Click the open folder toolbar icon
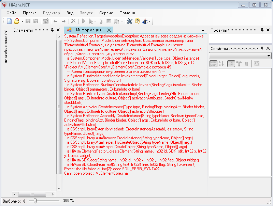This screenshot has height=206, width=273. (x=16, y=21)
